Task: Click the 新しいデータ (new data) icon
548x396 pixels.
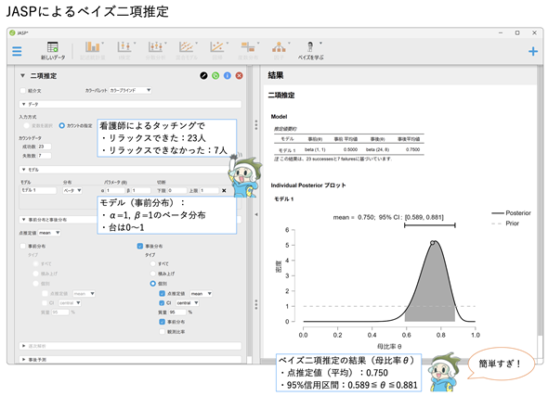Action: 53,51
